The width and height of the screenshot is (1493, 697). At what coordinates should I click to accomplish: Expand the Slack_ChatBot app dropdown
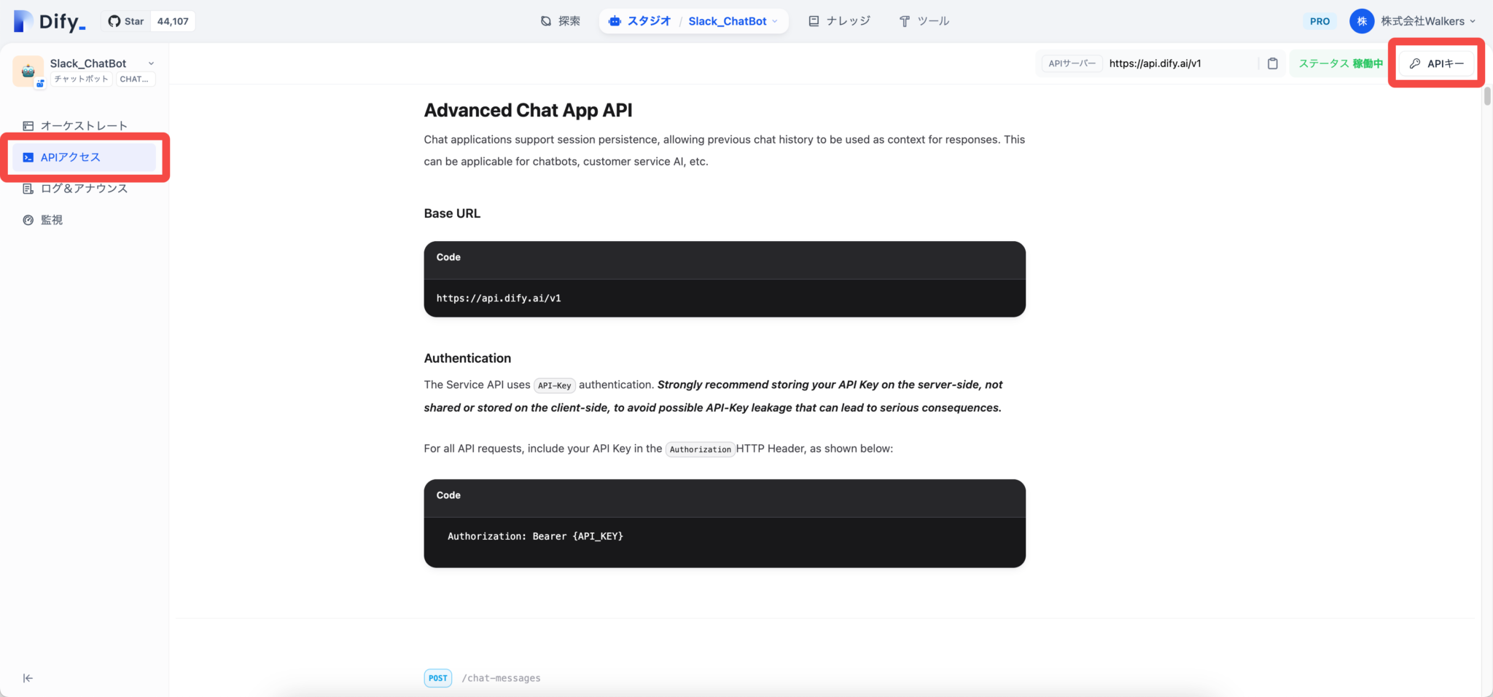click(151, 63)
